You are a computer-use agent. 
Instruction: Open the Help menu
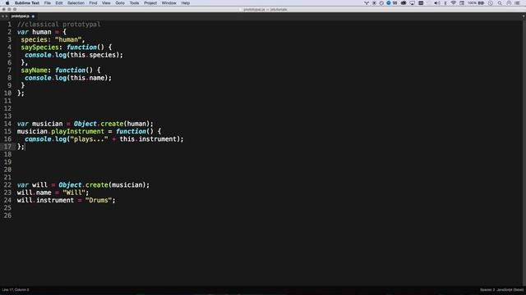pos(186,3)
